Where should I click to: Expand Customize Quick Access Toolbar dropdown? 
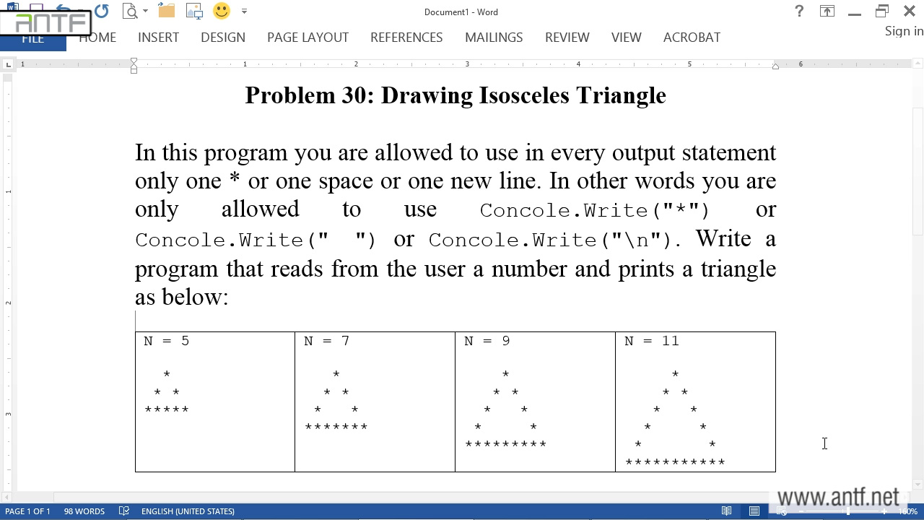click(244, 12)
